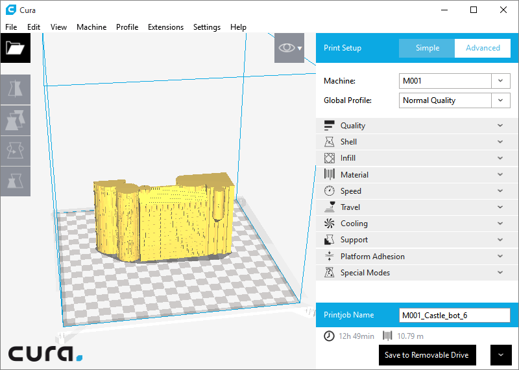Select the Rotate tool in left toolbar
This screenshot has width=519, height=370.
point(15,150)
